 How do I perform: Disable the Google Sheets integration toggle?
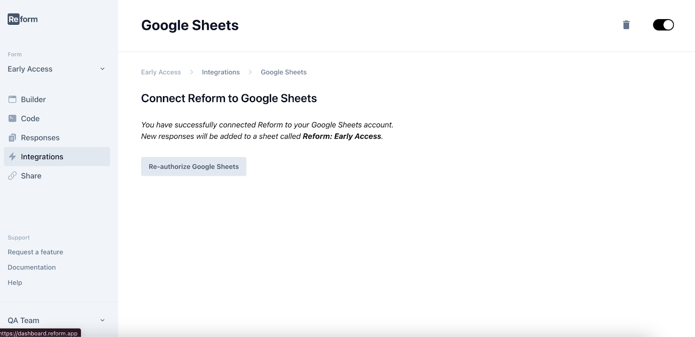663,25
